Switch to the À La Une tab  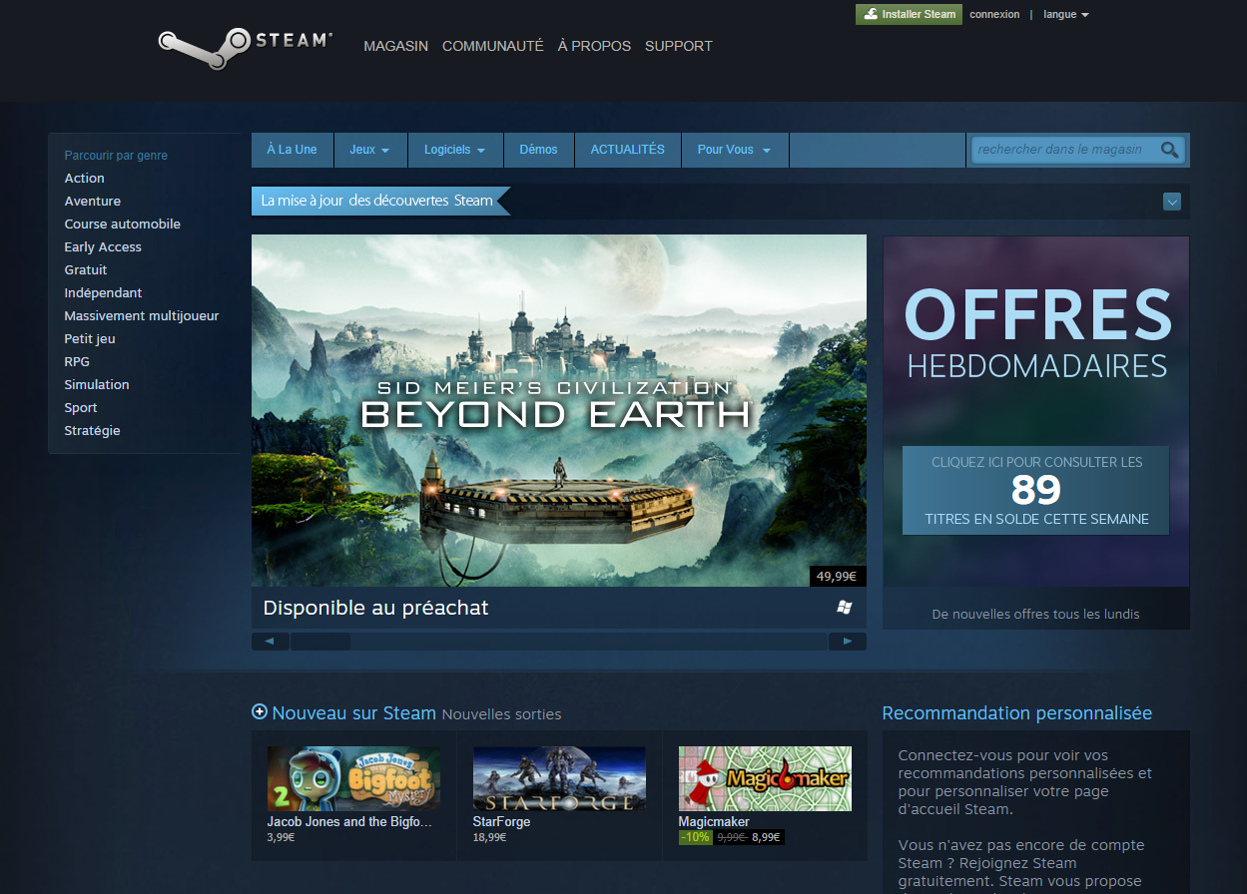(292, 149)
